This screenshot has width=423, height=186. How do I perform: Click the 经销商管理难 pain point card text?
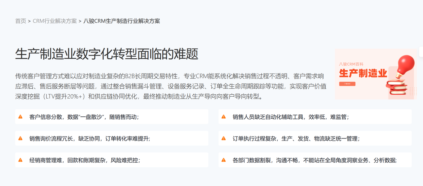[85, 160]
